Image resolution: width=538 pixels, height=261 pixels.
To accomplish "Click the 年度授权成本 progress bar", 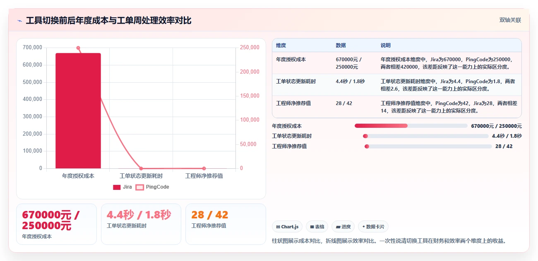I will click(x=411, y=126).
